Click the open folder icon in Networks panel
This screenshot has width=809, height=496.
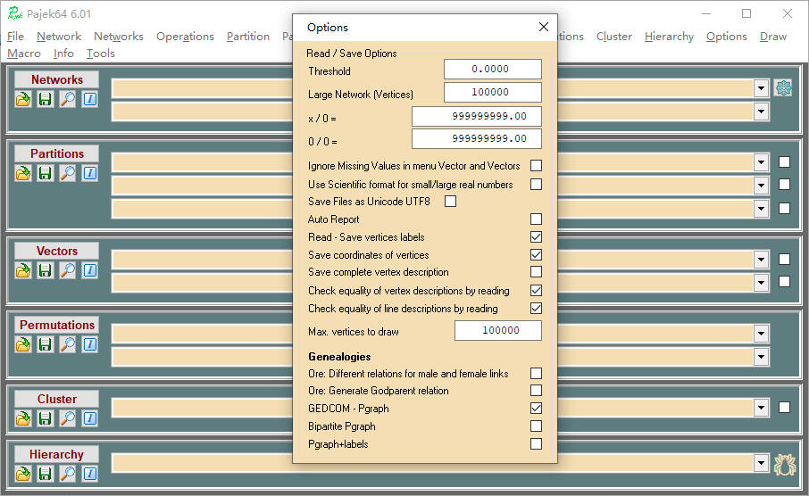point(23,99)
